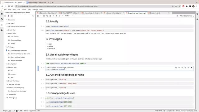The width and height of the screenshot is (199, 112).
Task: Open the running kernels sidebar icon
Action: [2, 19]
